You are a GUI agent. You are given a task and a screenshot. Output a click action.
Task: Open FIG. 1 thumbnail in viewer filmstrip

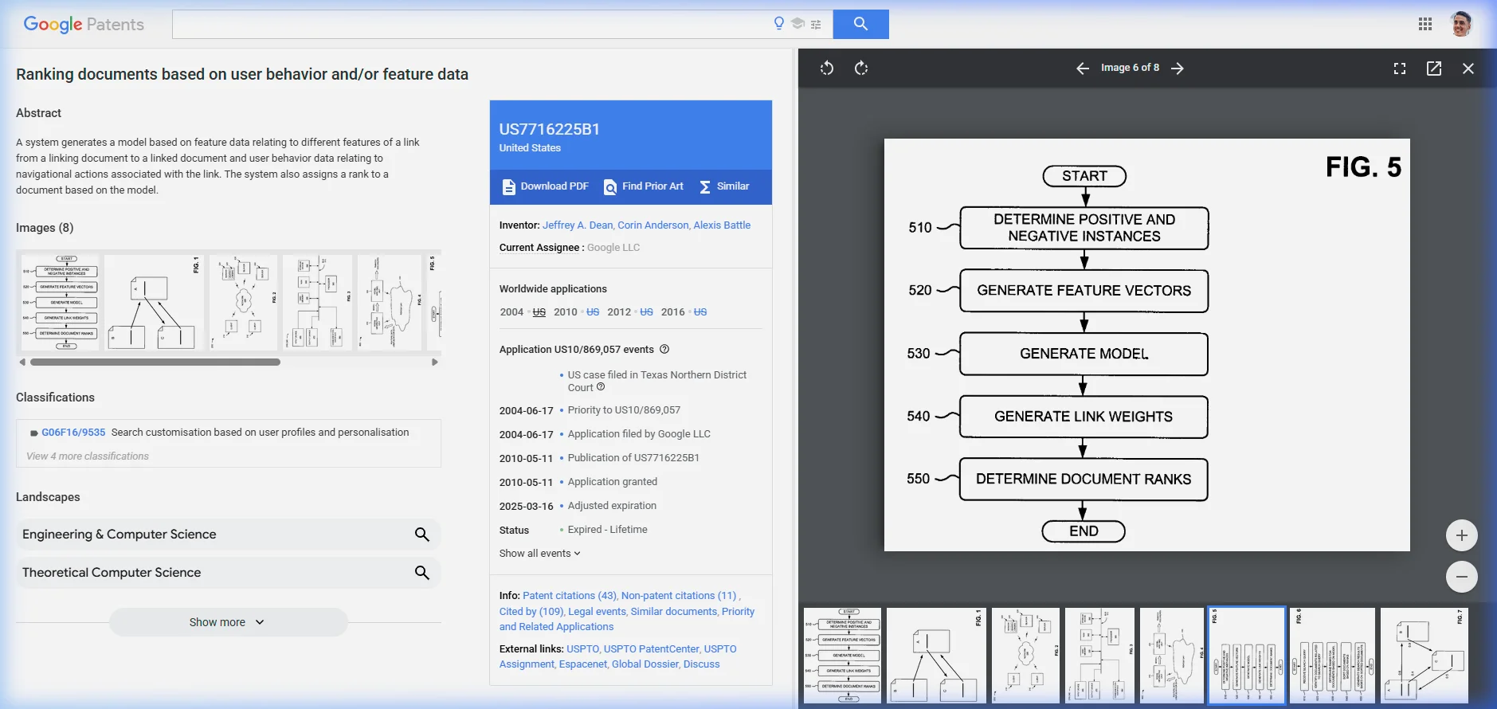click(x=936, y=656)
